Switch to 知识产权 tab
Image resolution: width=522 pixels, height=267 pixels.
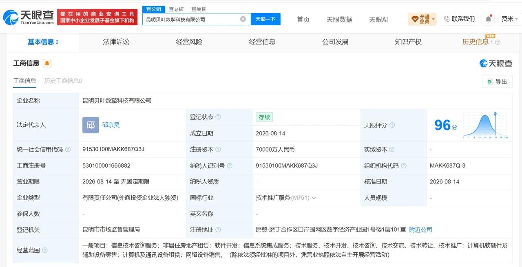click(x=408, y=42)
